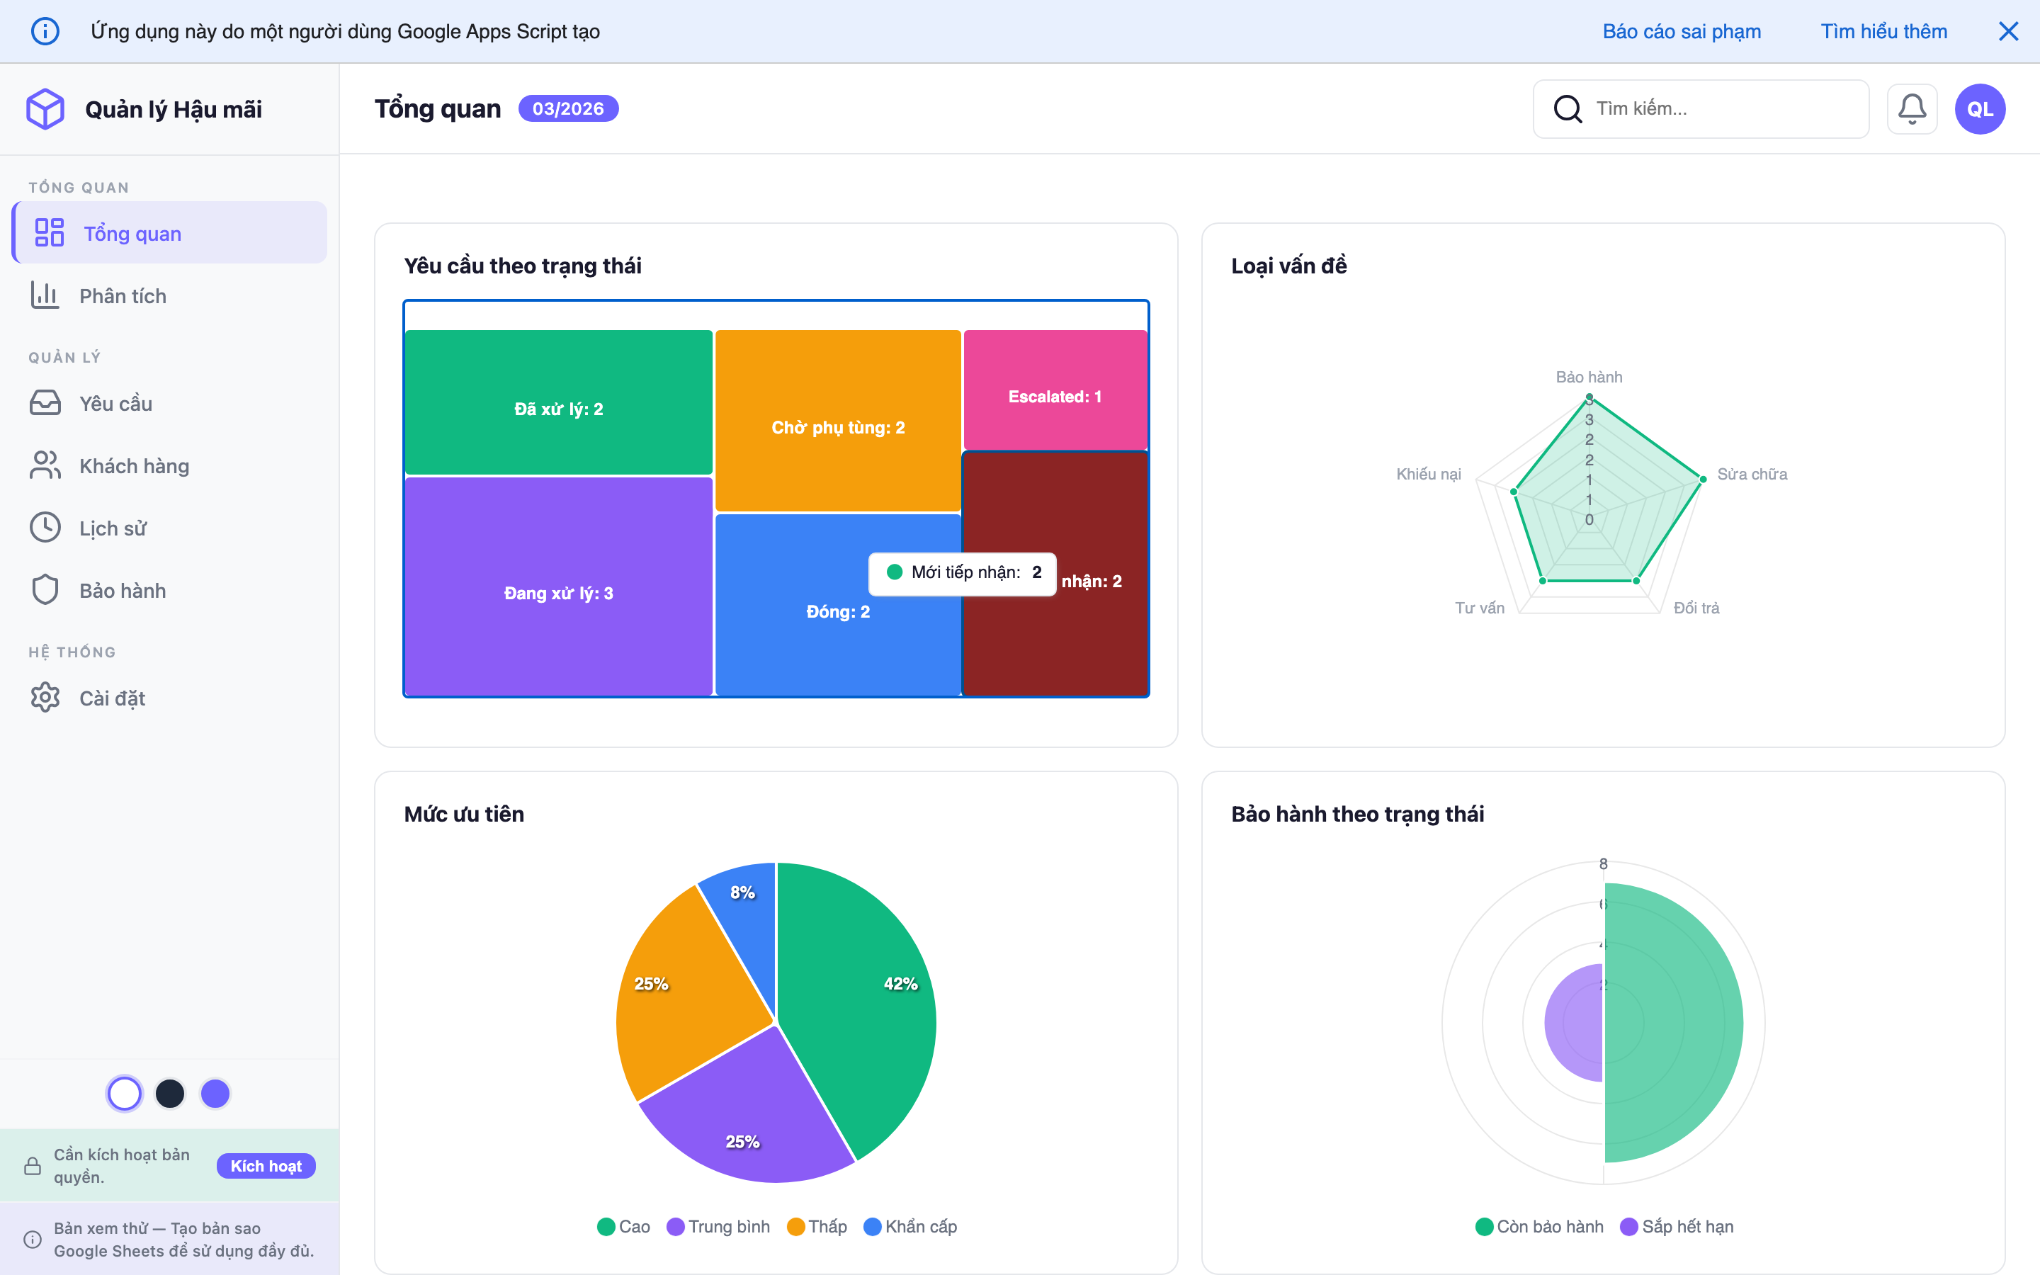
Task: Open the QL user avatar
Action: (1979, 109)
